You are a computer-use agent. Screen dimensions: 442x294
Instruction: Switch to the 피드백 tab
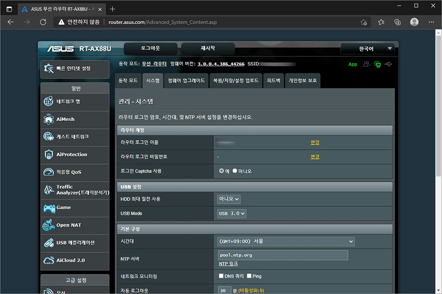point(274,81)
